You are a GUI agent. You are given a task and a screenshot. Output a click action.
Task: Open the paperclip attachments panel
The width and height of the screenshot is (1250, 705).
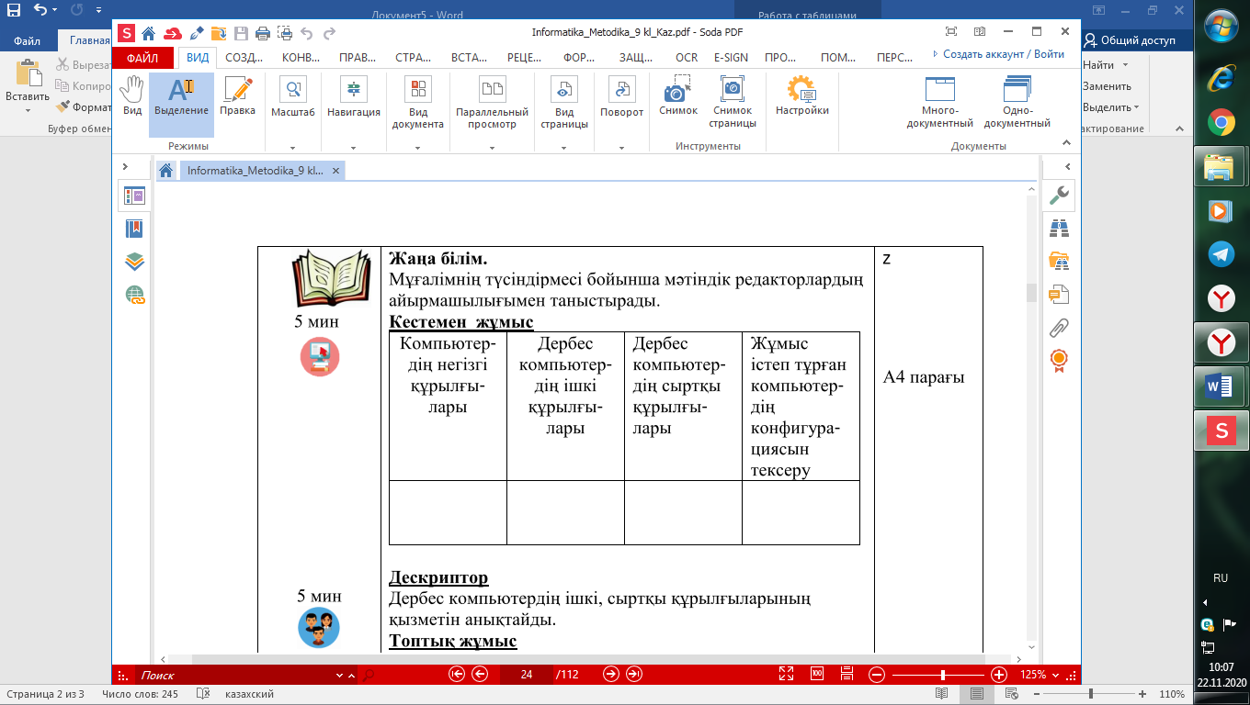point(1060,327)
